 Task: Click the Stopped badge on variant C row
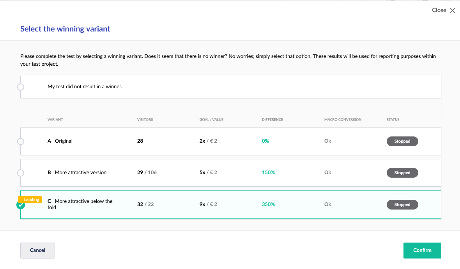click(402, 204)
